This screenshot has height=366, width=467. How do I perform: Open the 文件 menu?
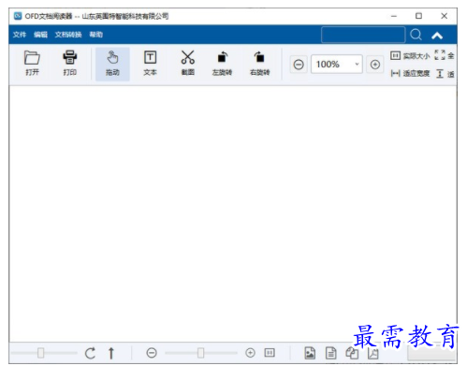(x=20, y=35)
